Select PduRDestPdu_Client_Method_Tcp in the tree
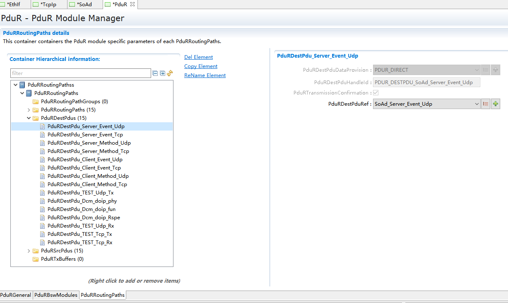The image size is (508, 303). tap(87, 184)
